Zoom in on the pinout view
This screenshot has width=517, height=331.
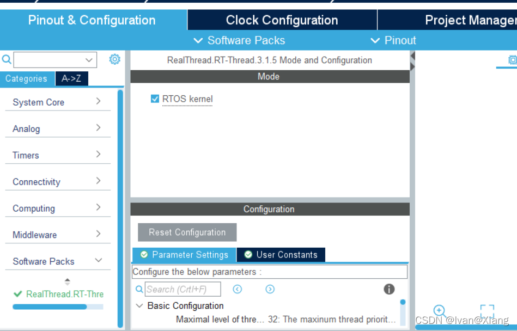[x=440, y=311]
